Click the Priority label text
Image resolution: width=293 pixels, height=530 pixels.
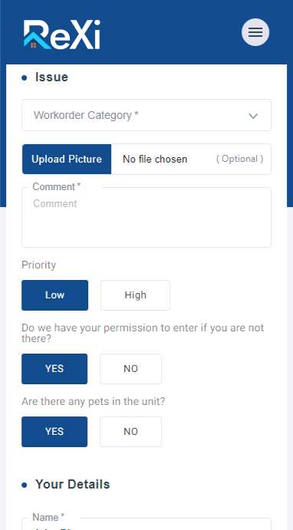point(38,265)
